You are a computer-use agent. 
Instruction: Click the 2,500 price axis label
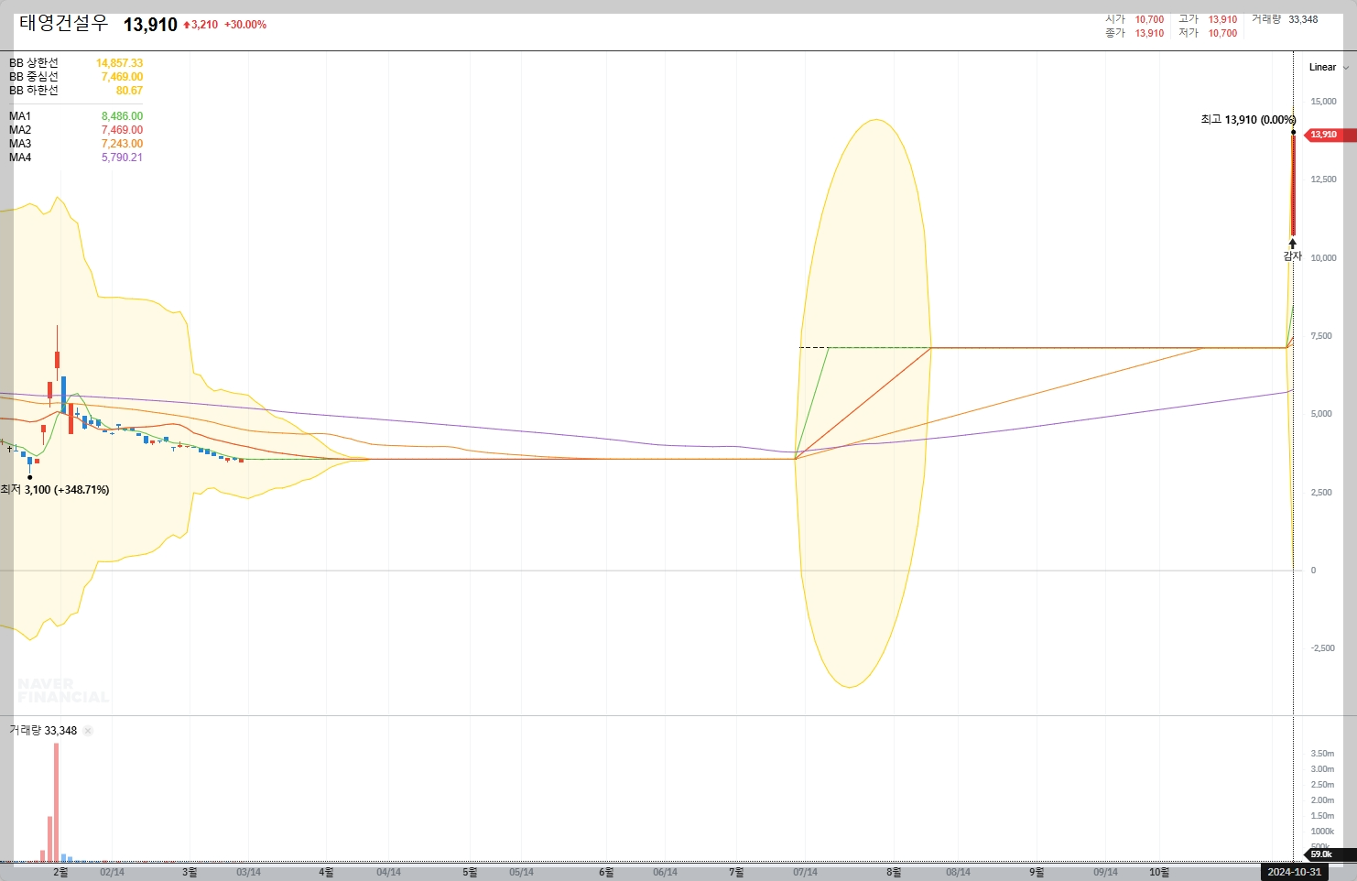(1321, 493)
